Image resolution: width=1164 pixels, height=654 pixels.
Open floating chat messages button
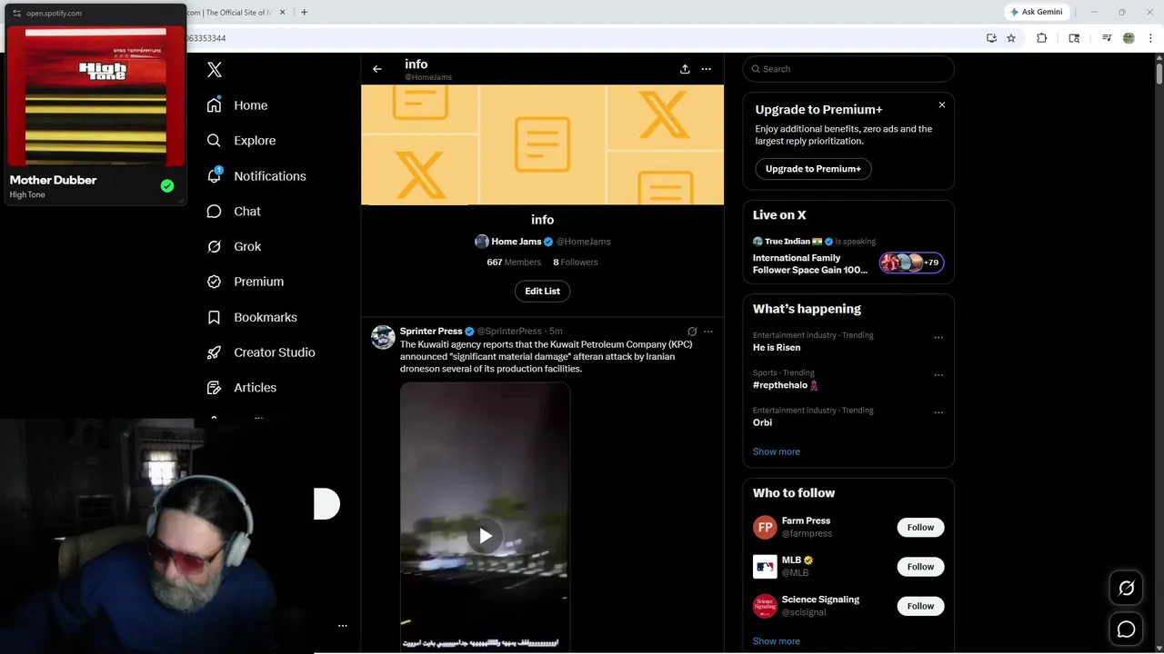click(x=1126, y=629)
